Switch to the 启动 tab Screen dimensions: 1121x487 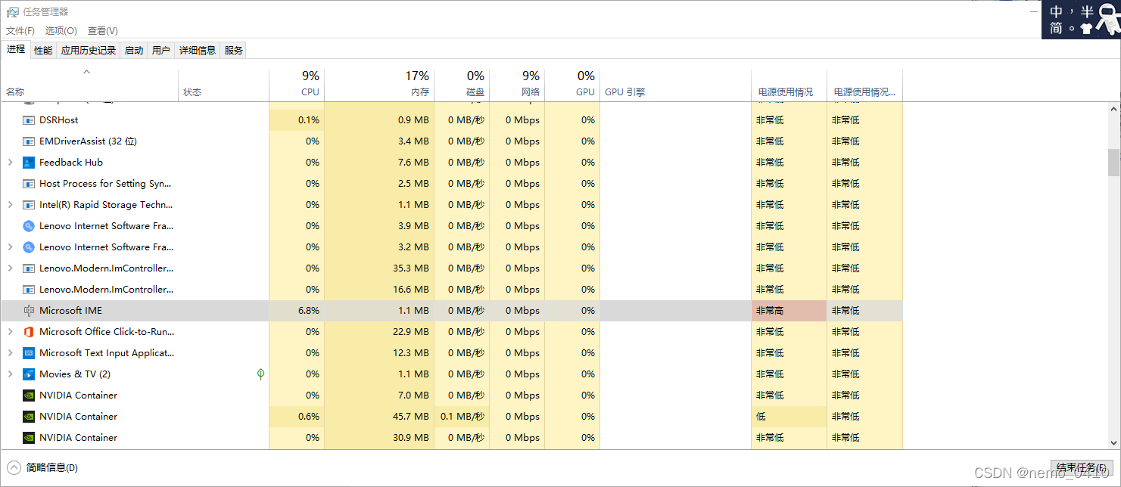click(x=134, y=50)
